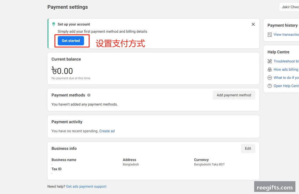Open the How ads billing works link
The width and height of the screenshot is (299, 194).
click(x=286, y=70)
